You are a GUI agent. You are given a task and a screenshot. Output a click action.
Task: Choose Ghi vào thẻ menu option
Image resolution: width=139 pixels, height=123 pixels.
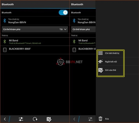[110, 70]
